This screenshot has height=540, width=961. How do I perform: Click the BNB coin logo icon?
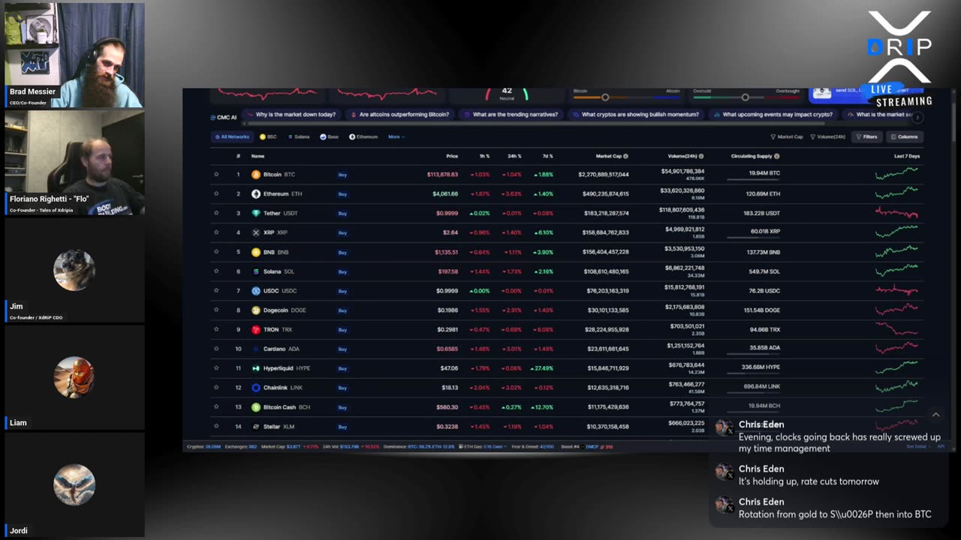click(x=256, y=252)
